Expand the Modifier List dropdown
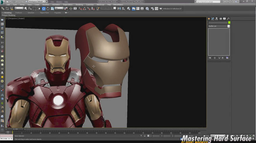The height and width of the screenshot is (143, 256). click(x=229, y=26)
